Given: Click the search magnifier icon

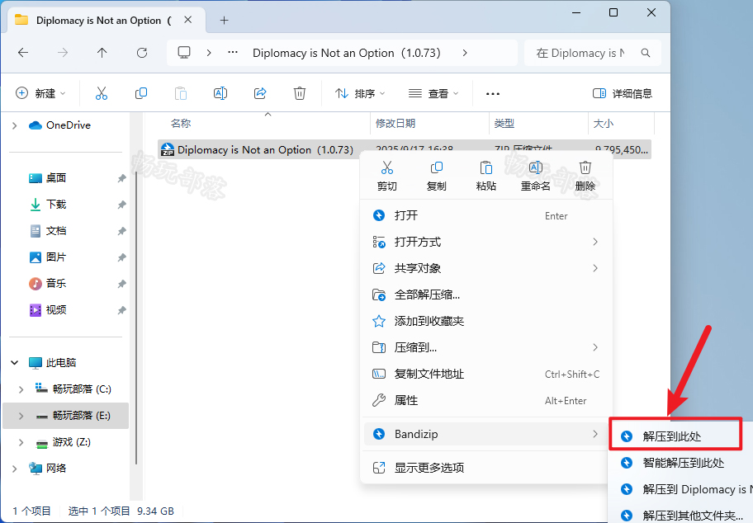Looking at the screenshot, I should 646,53.
